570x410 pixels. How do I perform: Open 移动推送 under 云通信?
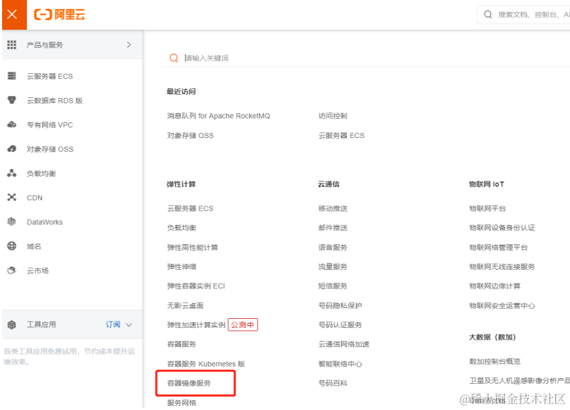333,208
